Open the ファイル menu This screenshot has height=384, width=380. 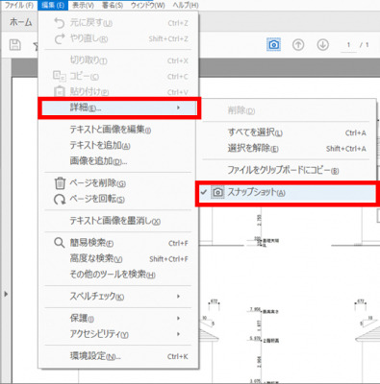click(18, 5)
